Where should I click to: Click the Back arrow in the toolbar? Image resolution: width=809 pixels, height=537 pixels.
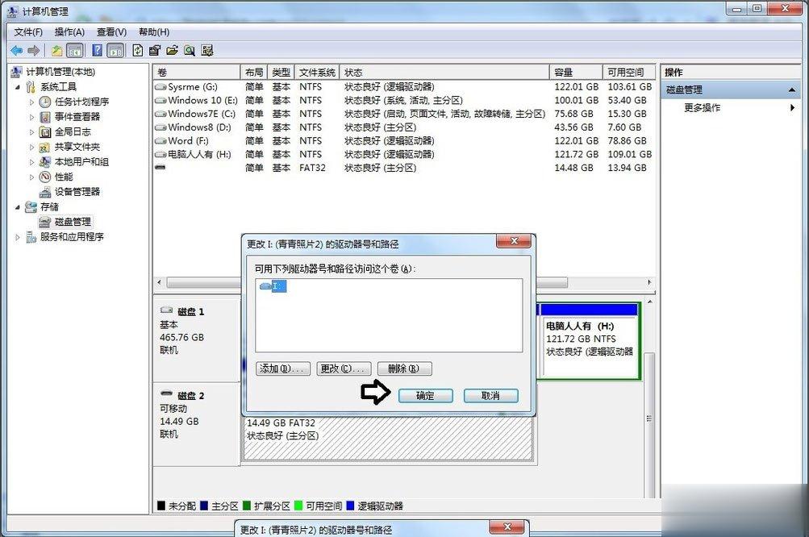(16, 50)
